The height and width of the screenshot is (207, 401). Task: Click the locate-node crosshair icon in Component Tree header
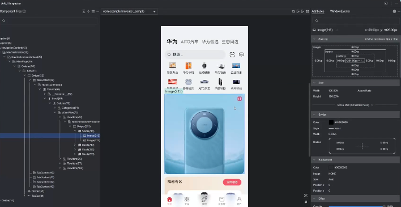[88, 11]
